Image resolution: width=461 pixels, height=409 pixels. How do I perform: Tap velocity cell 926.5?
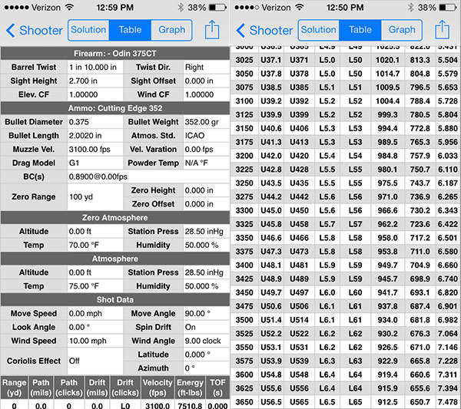(387, 348)
